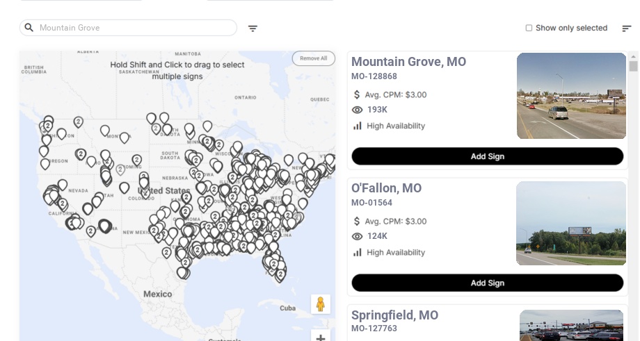Click the search magnifier icon
Image resolution: width=640 pixels, height=341 pixels.
29,28
